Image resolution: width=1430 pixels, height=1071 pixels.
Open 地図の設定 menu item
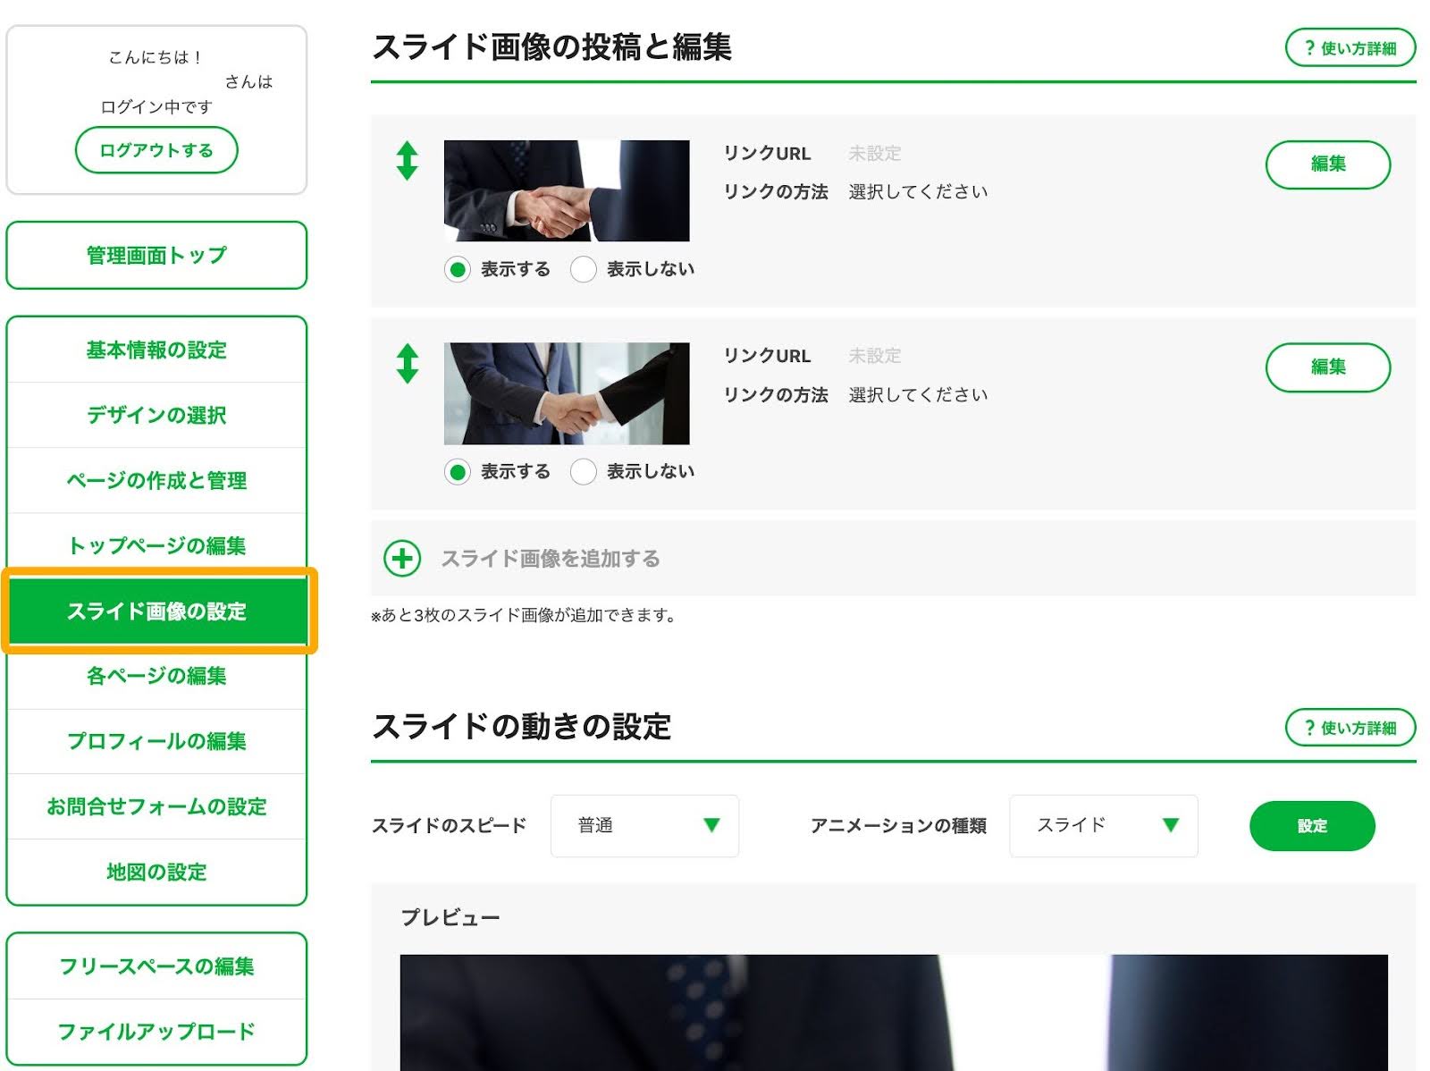156,872
